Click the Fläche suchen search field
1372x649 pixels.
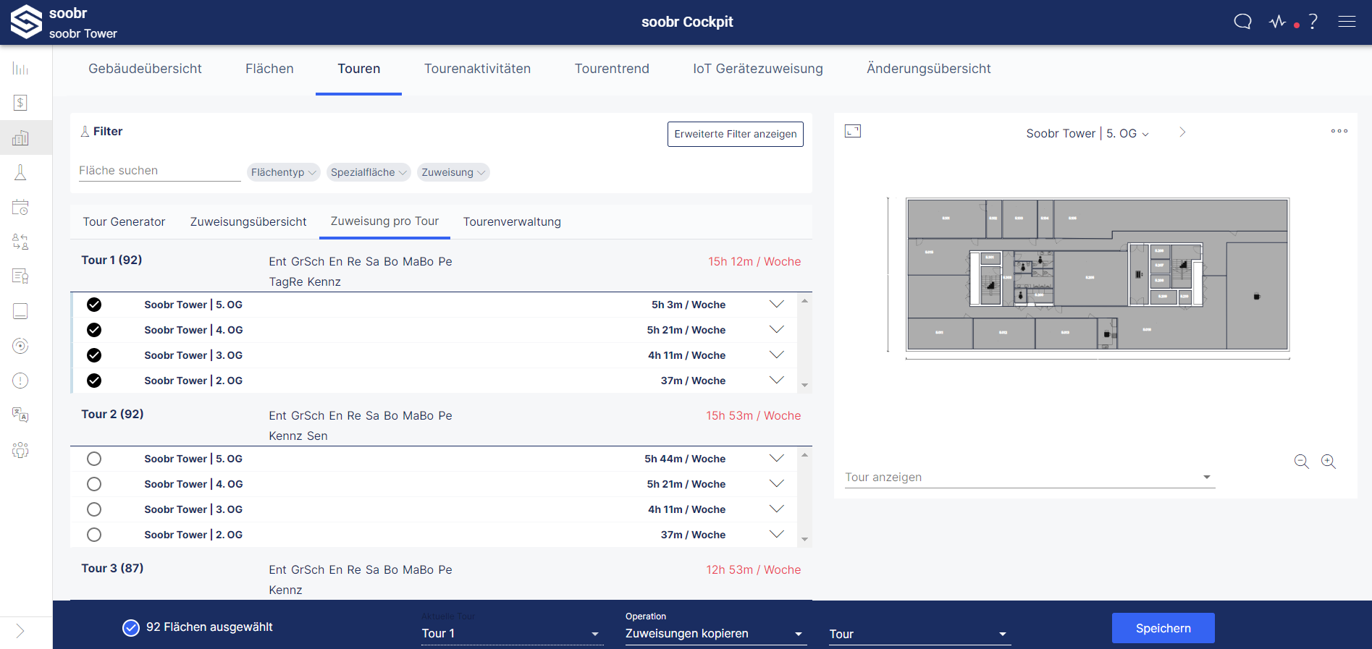click(160, 171)
